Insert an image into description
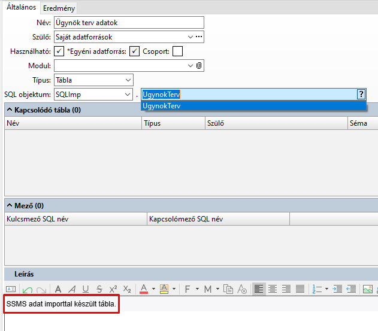Image resolution: width=378 pixels, height=331 pixels. pos(368,289)
